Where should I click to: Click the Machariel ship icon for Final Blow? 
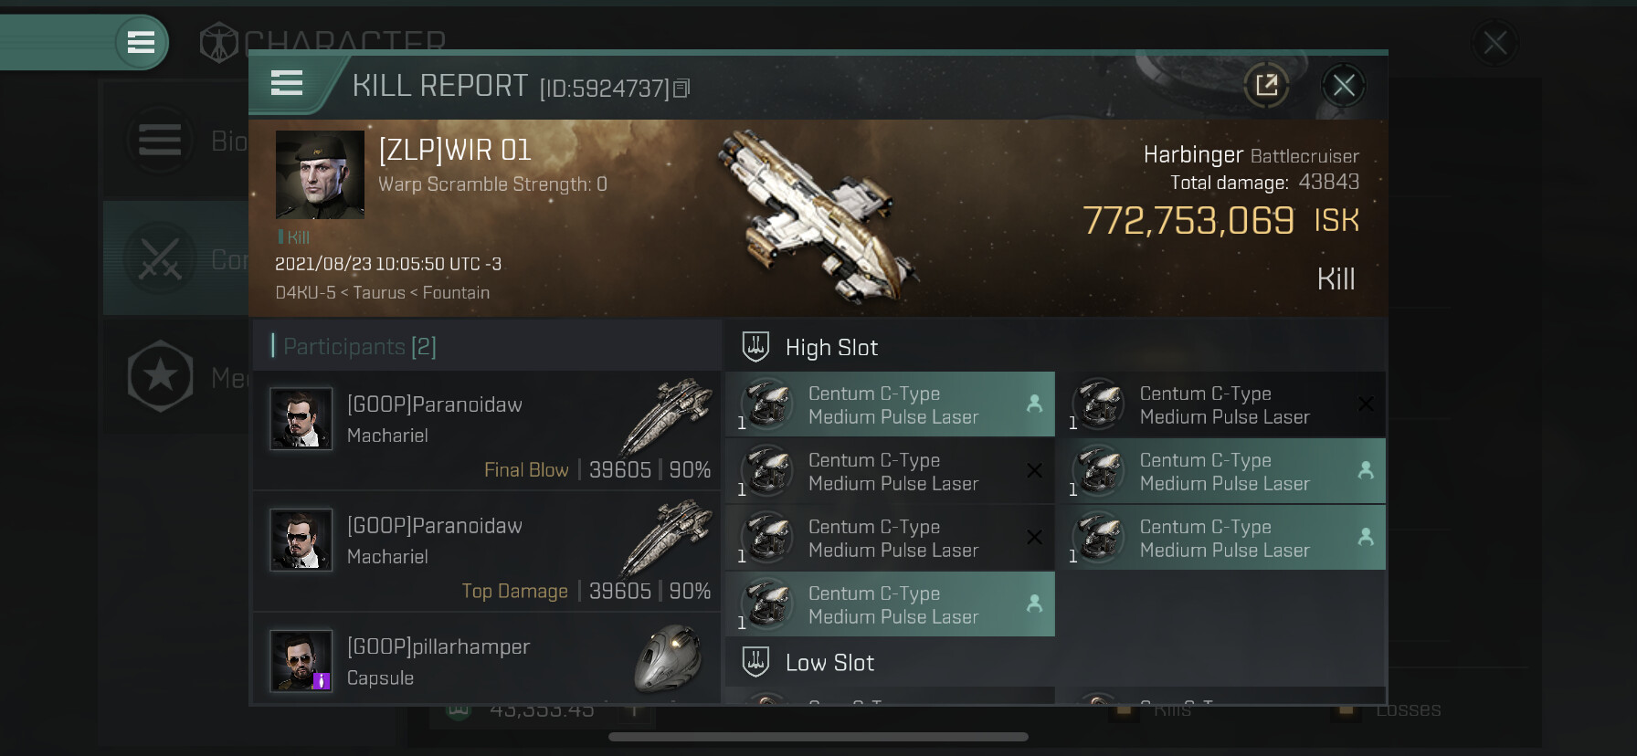(x=669, y=415)
